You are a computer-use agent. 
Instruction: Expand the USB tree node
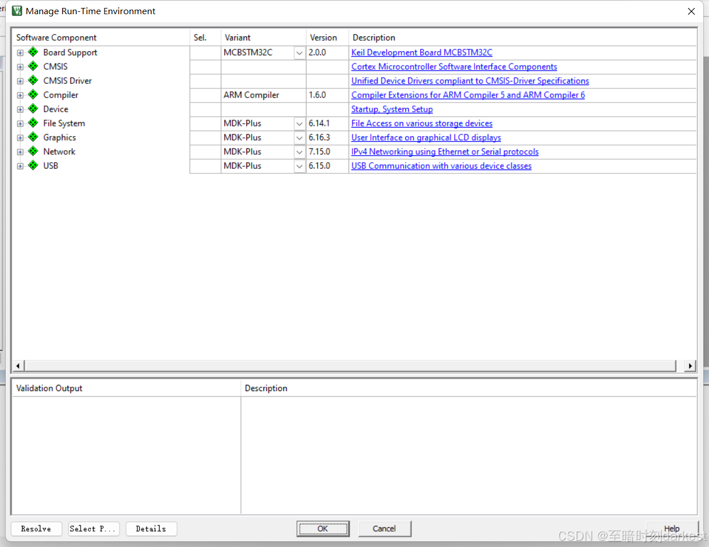click(x=20, y=166)
